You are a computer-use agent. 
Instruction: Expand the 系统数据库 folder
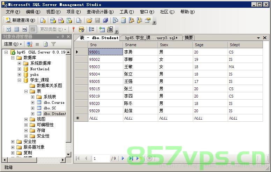(x=19, y=63)
